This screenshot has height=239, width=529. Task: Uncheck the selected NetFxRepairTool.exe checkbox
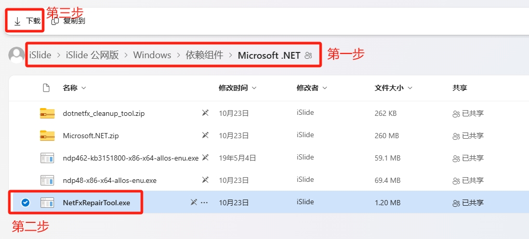click(25, 202)
